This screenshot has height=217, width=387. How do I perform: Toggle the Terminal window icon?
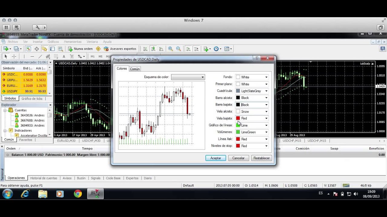coord(52,49)
